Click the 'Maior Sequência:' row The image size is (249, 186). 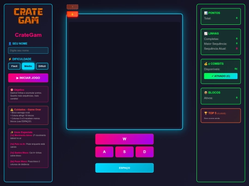[221, 44]
